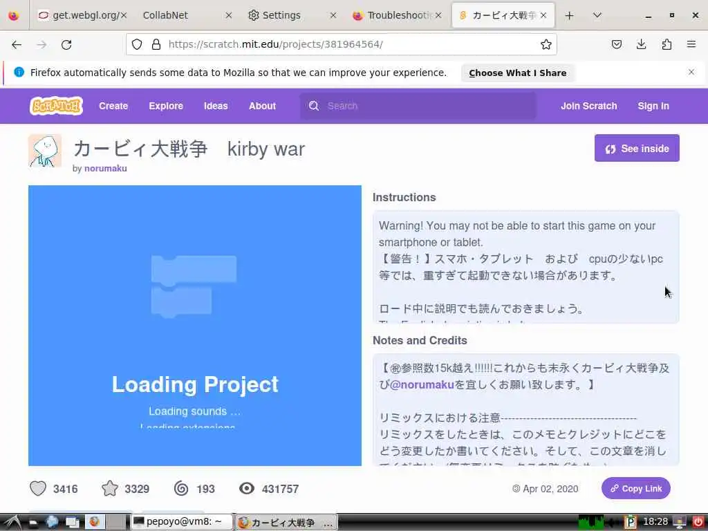Viewport: 708px width, 531px height.
Task: Click Choose What I Share button
Action: click(x=517, y=73)
